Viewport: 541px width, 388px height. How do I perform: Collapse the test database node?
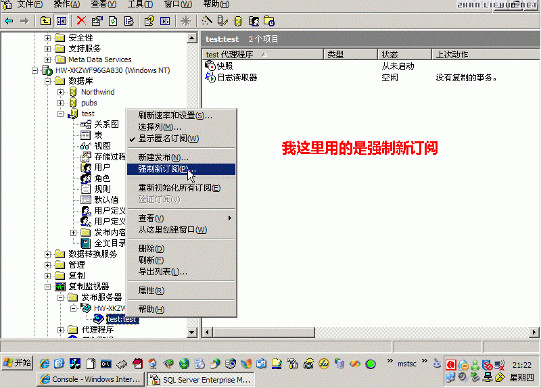[x=60, y=114]
